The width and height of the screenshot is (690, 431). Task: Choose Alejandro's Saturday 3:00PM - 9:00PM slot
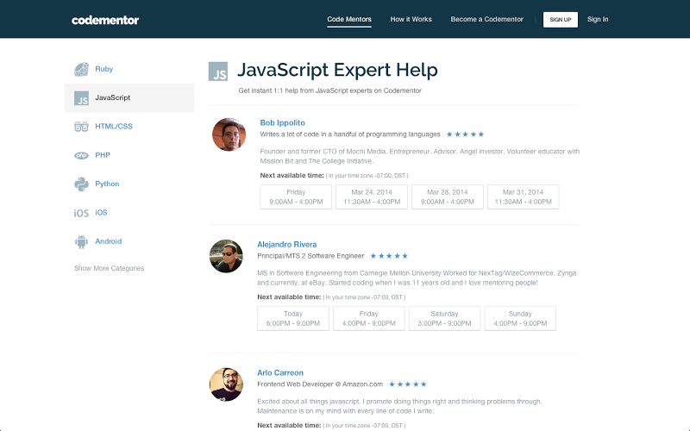coord(444,318)
